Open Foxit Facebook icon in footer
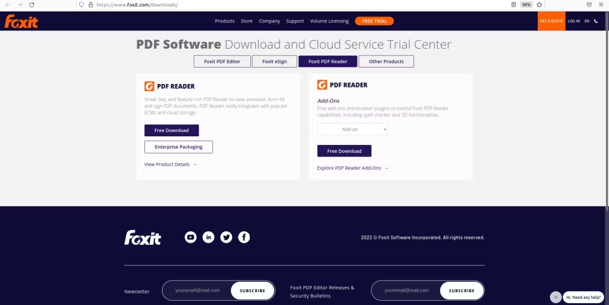The image size is (609, 305). [244, 237]
